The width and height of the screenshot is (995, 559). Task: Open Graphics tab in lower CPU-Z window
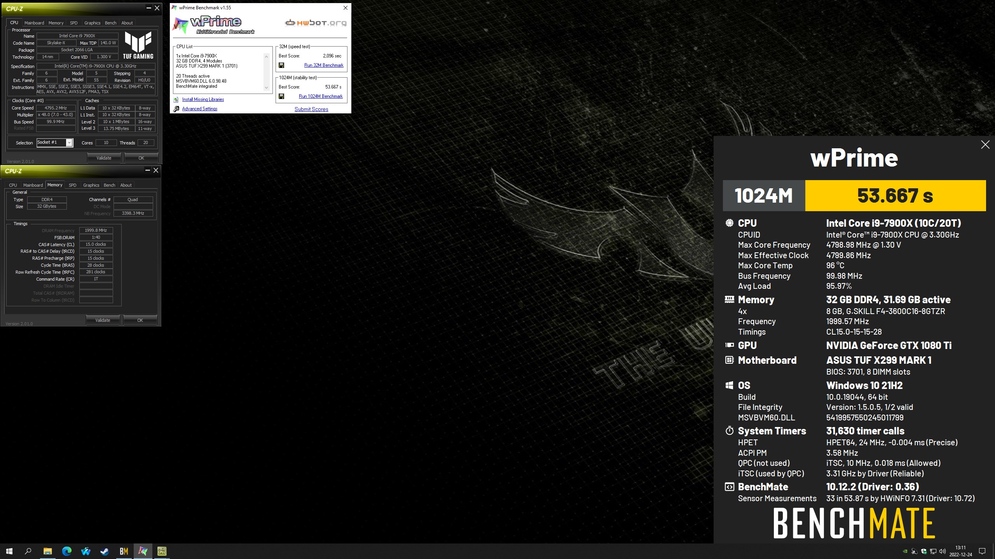(91, 185)
